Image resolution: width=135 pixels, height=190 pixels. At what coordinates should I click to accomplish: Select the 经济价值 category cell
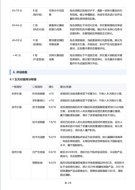tap(21, 164)
